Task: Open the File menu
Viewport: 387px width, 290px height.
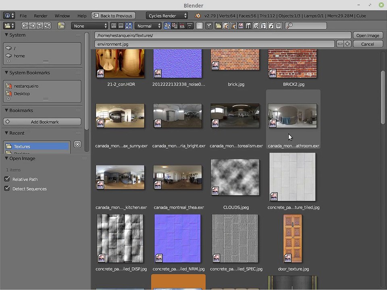Action: point(23,16)
